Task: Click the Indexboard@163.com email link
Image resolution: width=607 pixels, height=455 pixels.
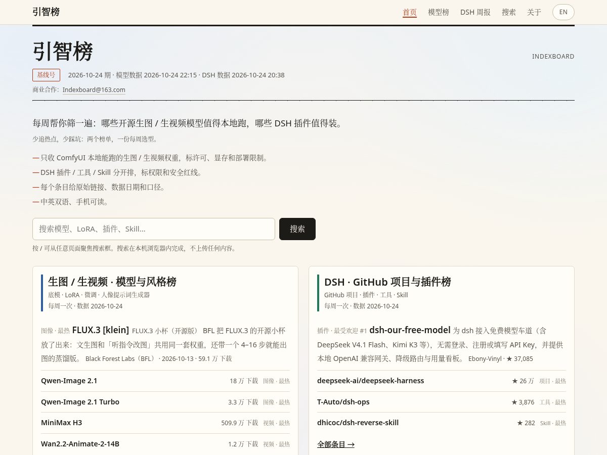Action: click(x=94, y=90)
